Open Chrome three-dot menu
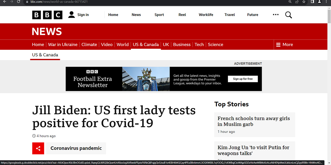Screen dimensions: 331x165 click(x=326, y=2)
